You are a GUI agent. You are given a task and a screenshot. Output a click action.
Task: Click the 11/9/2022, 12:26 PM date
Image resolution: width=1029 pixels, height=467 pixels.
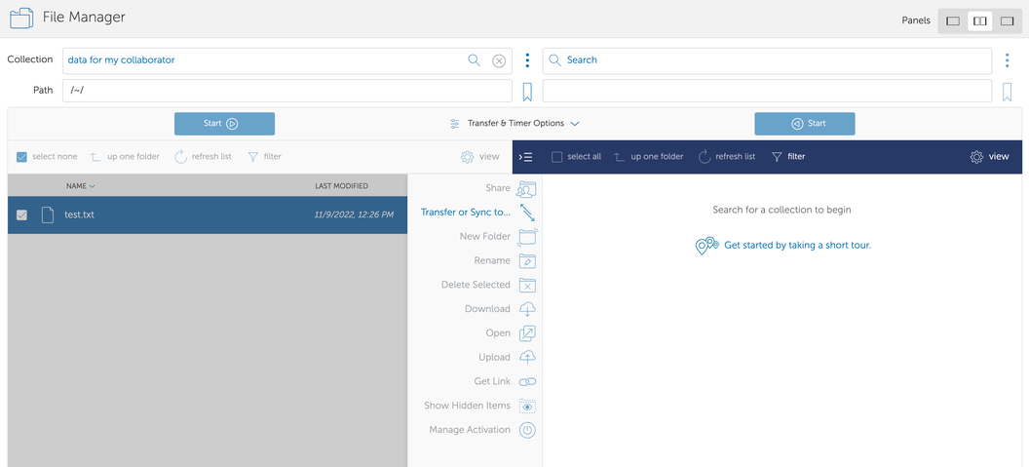click(354, 214)
